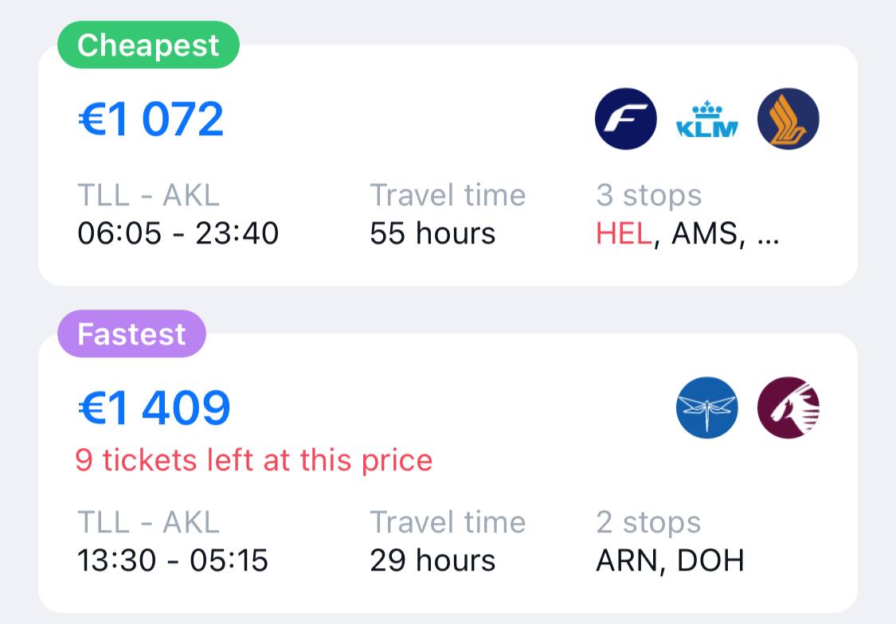Click the Singapore Airlines logo
Viewport: 896px width, 624px height.
click(788, 119)
